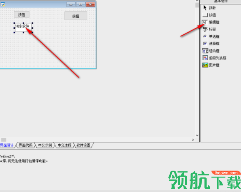Select the 标签 label component
This screenshot has width=241, height=192.
[x=209, y=29]
